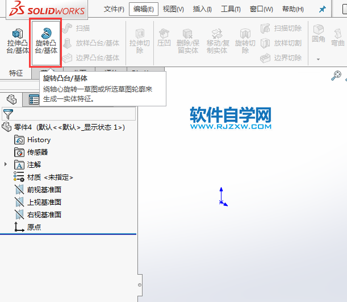Select the 旋转切除 revolved cut tool
The height and width of the screenshot is (302, 347).
tap(245, 41)
